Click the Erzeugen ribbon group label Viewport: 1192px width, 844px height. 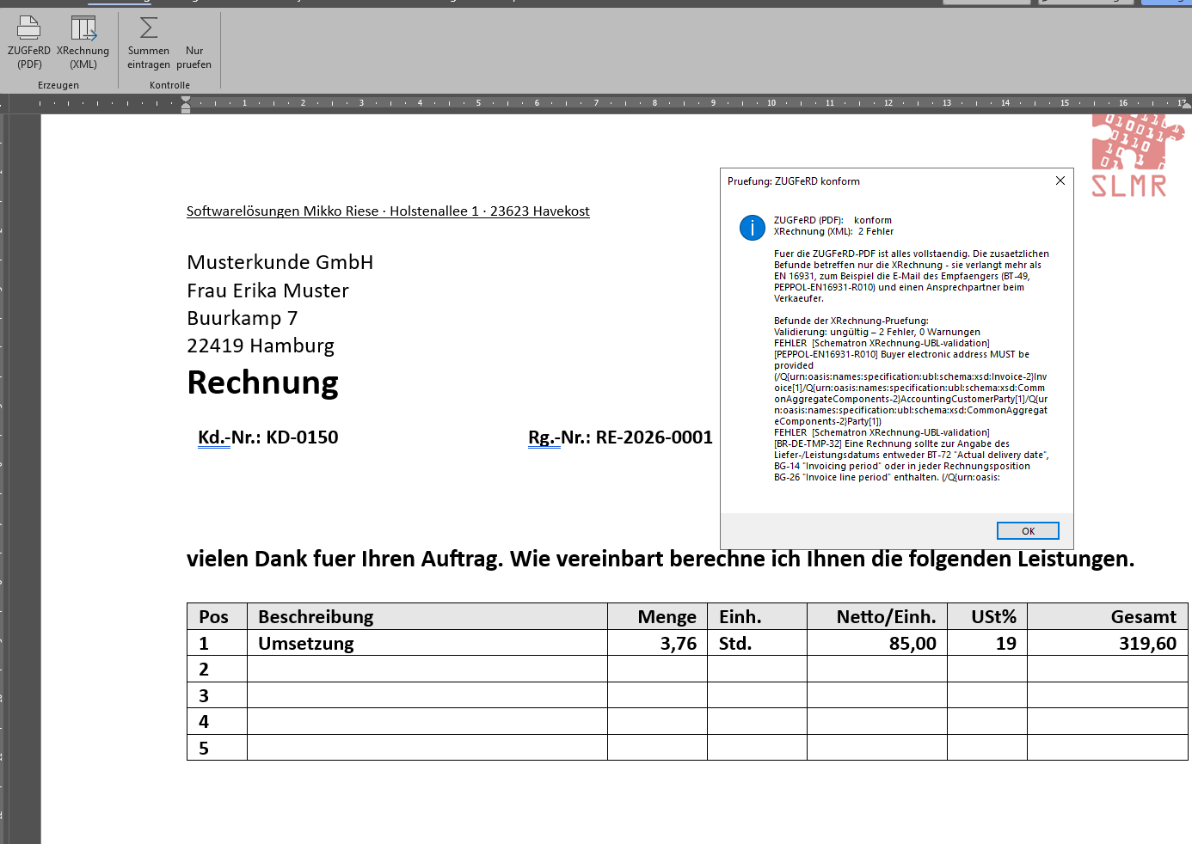58,85
